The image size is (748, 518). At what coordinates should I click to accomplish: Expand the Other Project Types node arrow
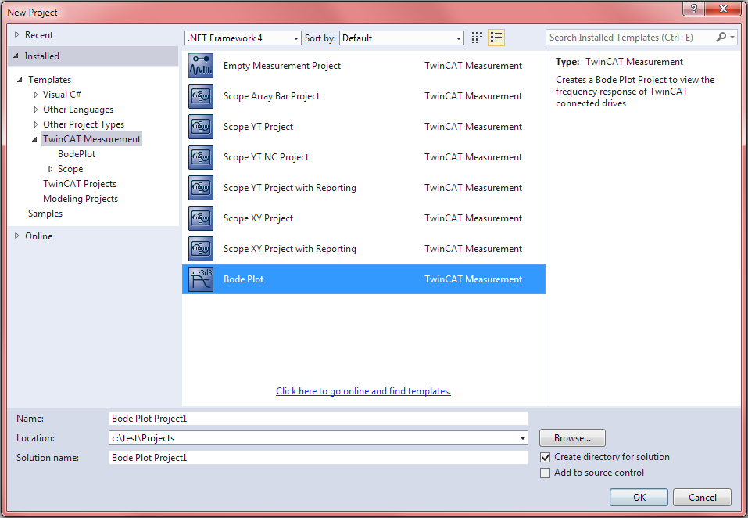pos(35,124)
